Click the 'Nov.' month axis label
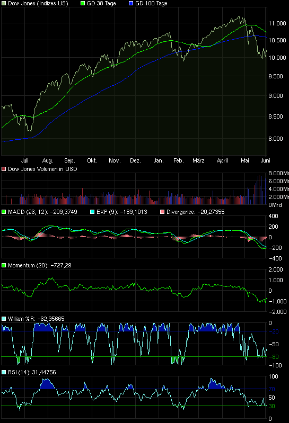289x423 pixels. tap(115, 160)
